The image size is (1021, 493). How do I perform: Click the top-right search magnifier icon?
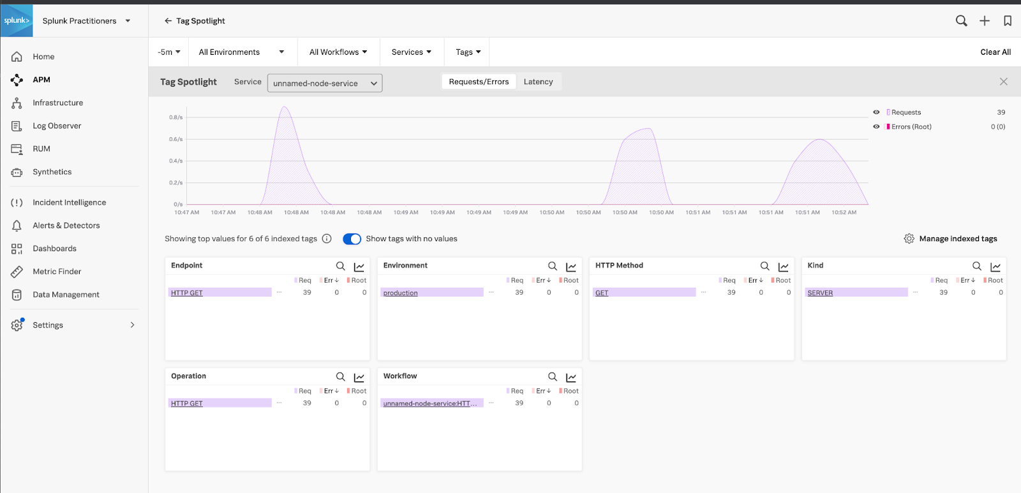(961, 21)
